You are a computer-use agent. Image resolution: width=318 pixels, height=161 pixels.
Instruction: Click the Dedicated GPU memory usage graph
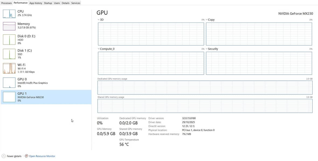pyautogui.click(x=205, y=87)
